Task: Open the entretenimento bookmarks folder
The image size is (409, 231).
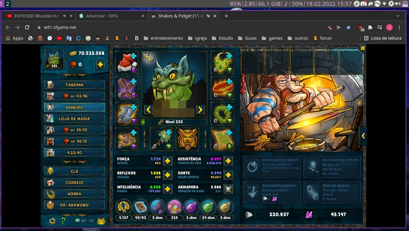Action: pos(163,38)
